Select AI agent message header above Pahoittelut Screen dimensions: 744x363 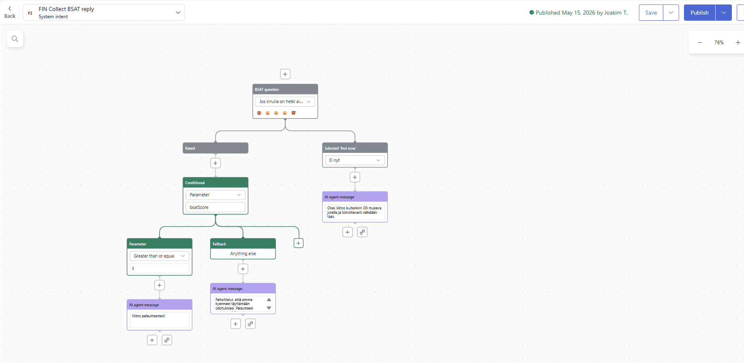pyautogui.click(x=243, y=289)
